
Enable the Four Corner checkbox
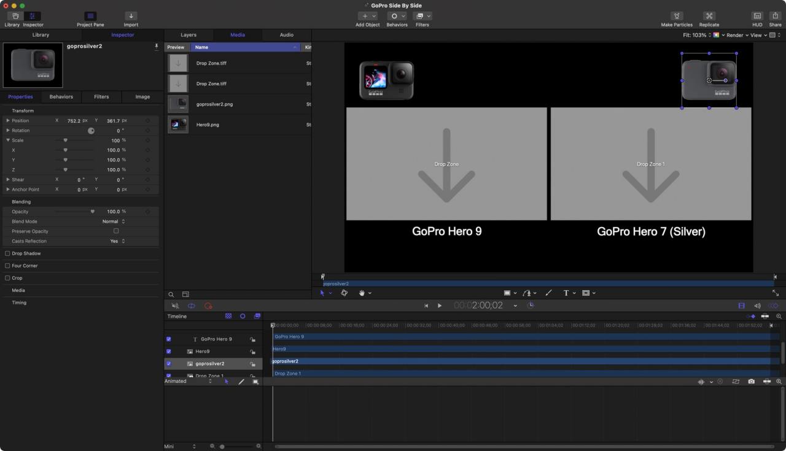[x=7, y=266]
